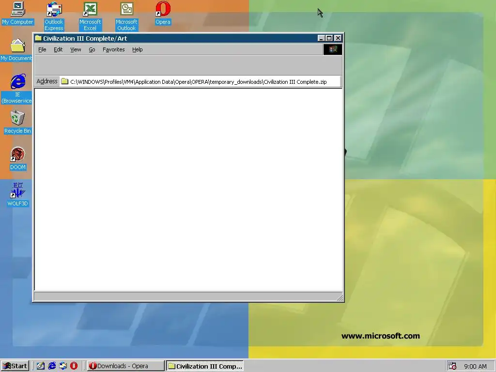Open the Favorites menu
Screen dimensions: 496x372
point(113,50)
